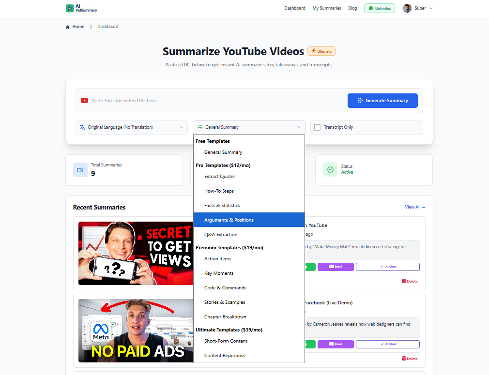Click the AI VidSummary logo
Screen dimensions: 489x375
[x=81, y=8]
